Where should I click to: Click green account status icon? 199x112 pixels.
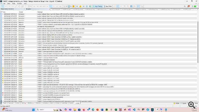coord(192,6)
